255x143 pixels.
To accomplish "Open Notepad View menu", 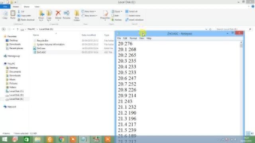I will click(142, 38).
